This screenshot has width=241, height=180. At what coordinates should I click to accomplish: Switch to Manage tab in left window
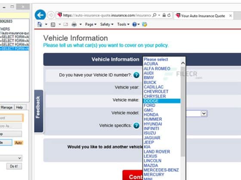[x=7, y=107]
